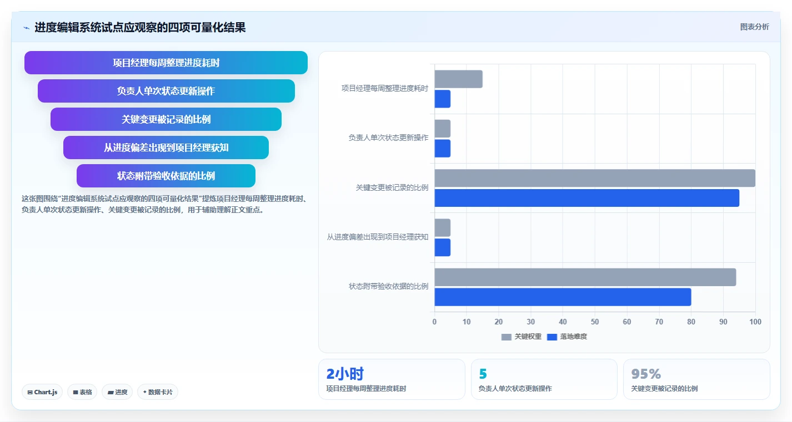
Task: Click blue bar for 状态附带验收依据的比例
Action: point(563,297)
